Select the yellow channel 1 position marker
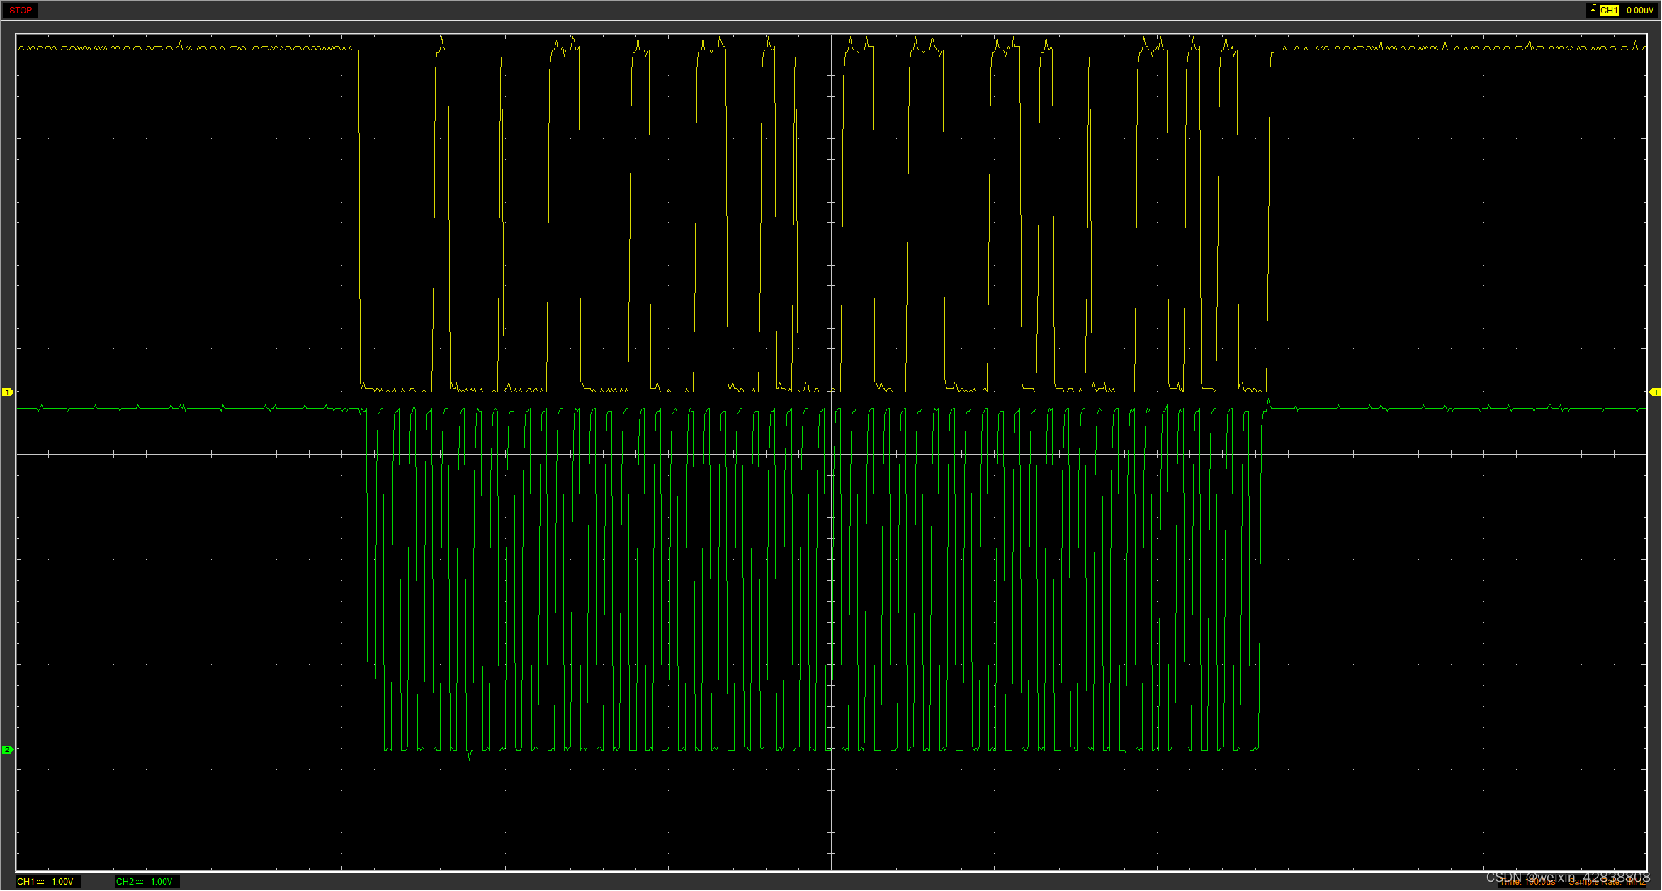 [6, 390]
